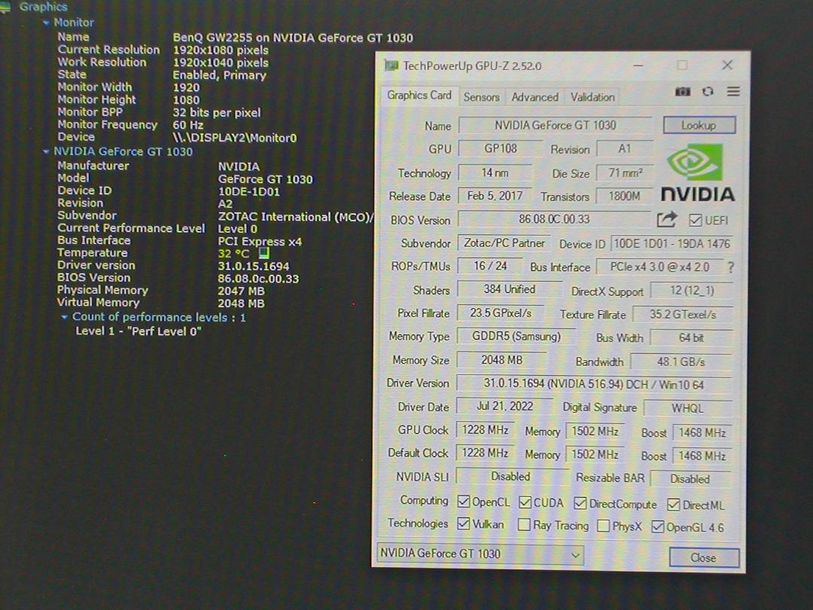Toggle the OpenCL checkbox

tap(464, 502)
